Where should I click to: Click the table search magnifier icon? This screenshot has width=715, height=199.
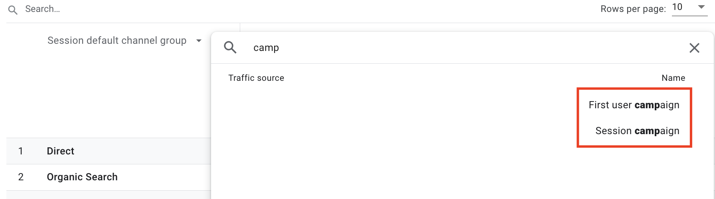point(13,10)
